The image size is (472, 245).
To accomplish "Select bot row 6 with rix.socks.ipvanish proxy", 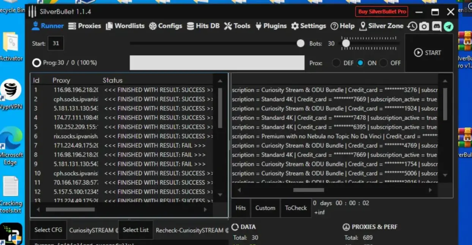I will pos(122,136).
